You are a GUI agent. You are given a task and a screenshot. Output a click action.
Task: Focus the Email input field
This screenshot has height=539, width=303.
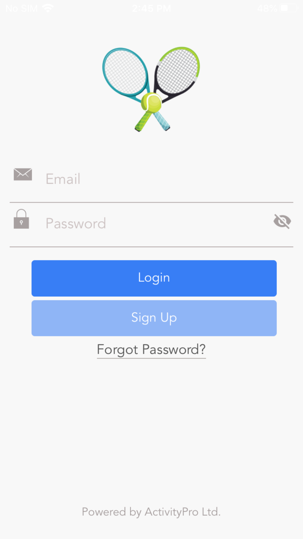click(x=151, y=179)
